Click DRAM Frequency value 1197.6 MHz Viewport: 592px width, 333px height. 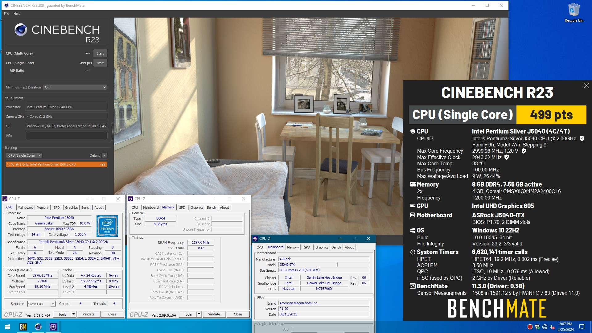pos(200,243)
